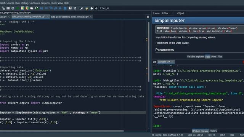This screenshot has width=244, height=137.
Task: Click the SimpleImputer heading in Help pane
Action: pyautogui.click(x=169, y=21)
